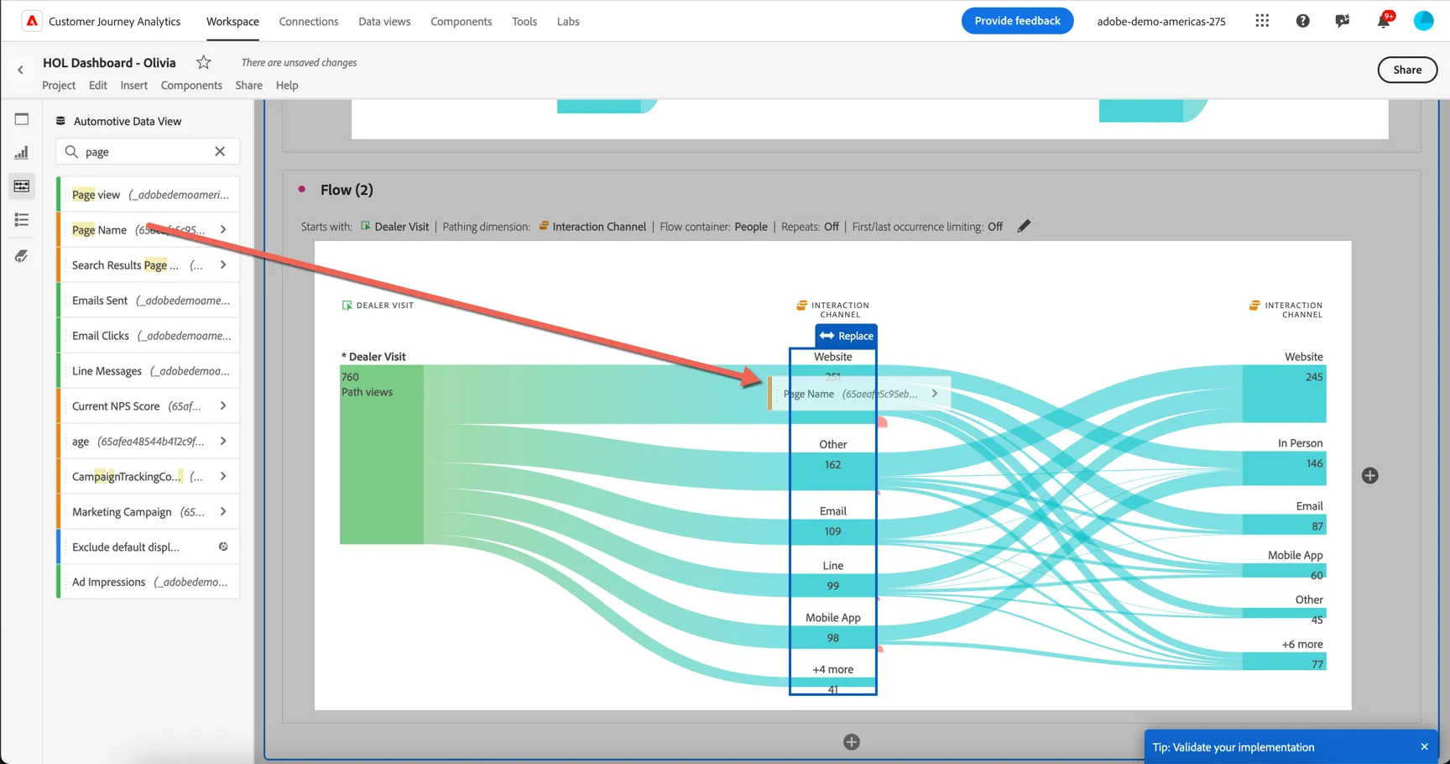The width and height of the screenshot is (1450, 764).
Task: Select the Components icon in left rail
Action: (22, 186)
